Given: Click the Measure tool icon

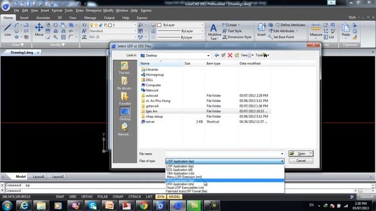Looking at the screenshot, I should [315, 30].
